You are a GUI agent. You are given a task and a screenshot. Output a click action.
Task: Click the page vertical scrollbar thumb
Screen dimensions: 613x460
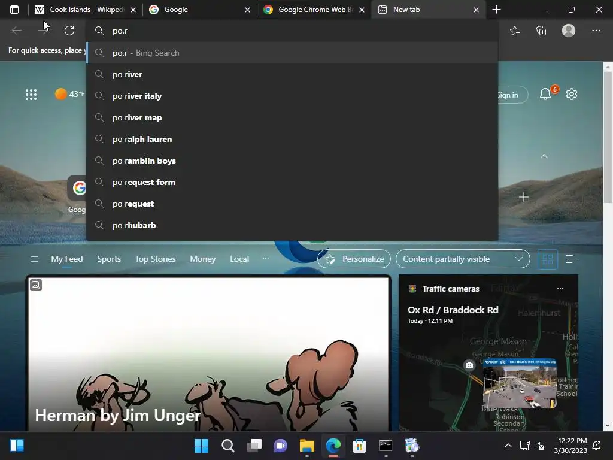pyautogui.click(x=608, y=137)
